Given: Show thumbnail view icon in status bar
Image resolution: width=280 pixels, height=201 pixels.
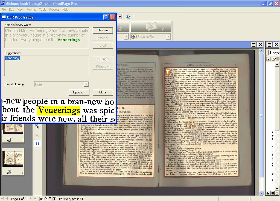Looking at the screenshot, I should pyautogui.click(x=42, y=199).
